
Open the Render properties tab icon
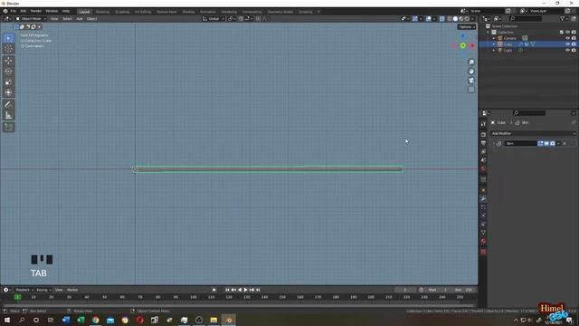[x=483, y=135]
